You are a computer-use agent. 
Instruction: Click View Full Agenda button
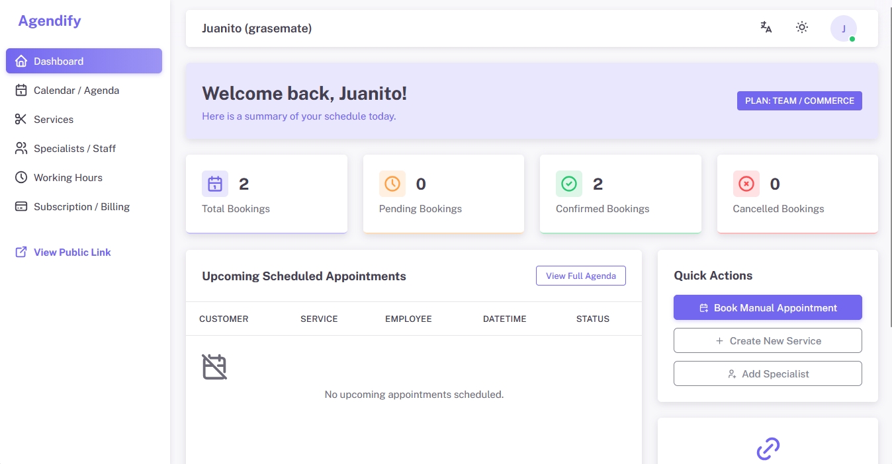(581, 276)
